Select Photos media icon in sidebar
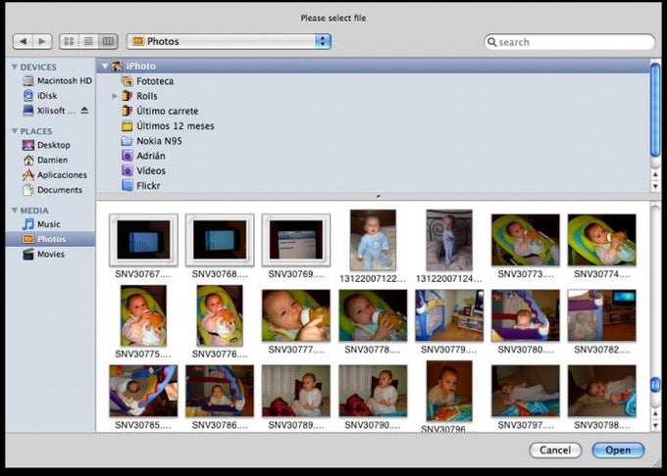Image resolution: width=667 pixels, height=476 pixels. 28,239
